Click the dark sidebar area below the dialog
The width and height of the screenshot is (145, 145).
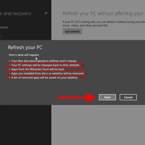(x=26, y=125)
